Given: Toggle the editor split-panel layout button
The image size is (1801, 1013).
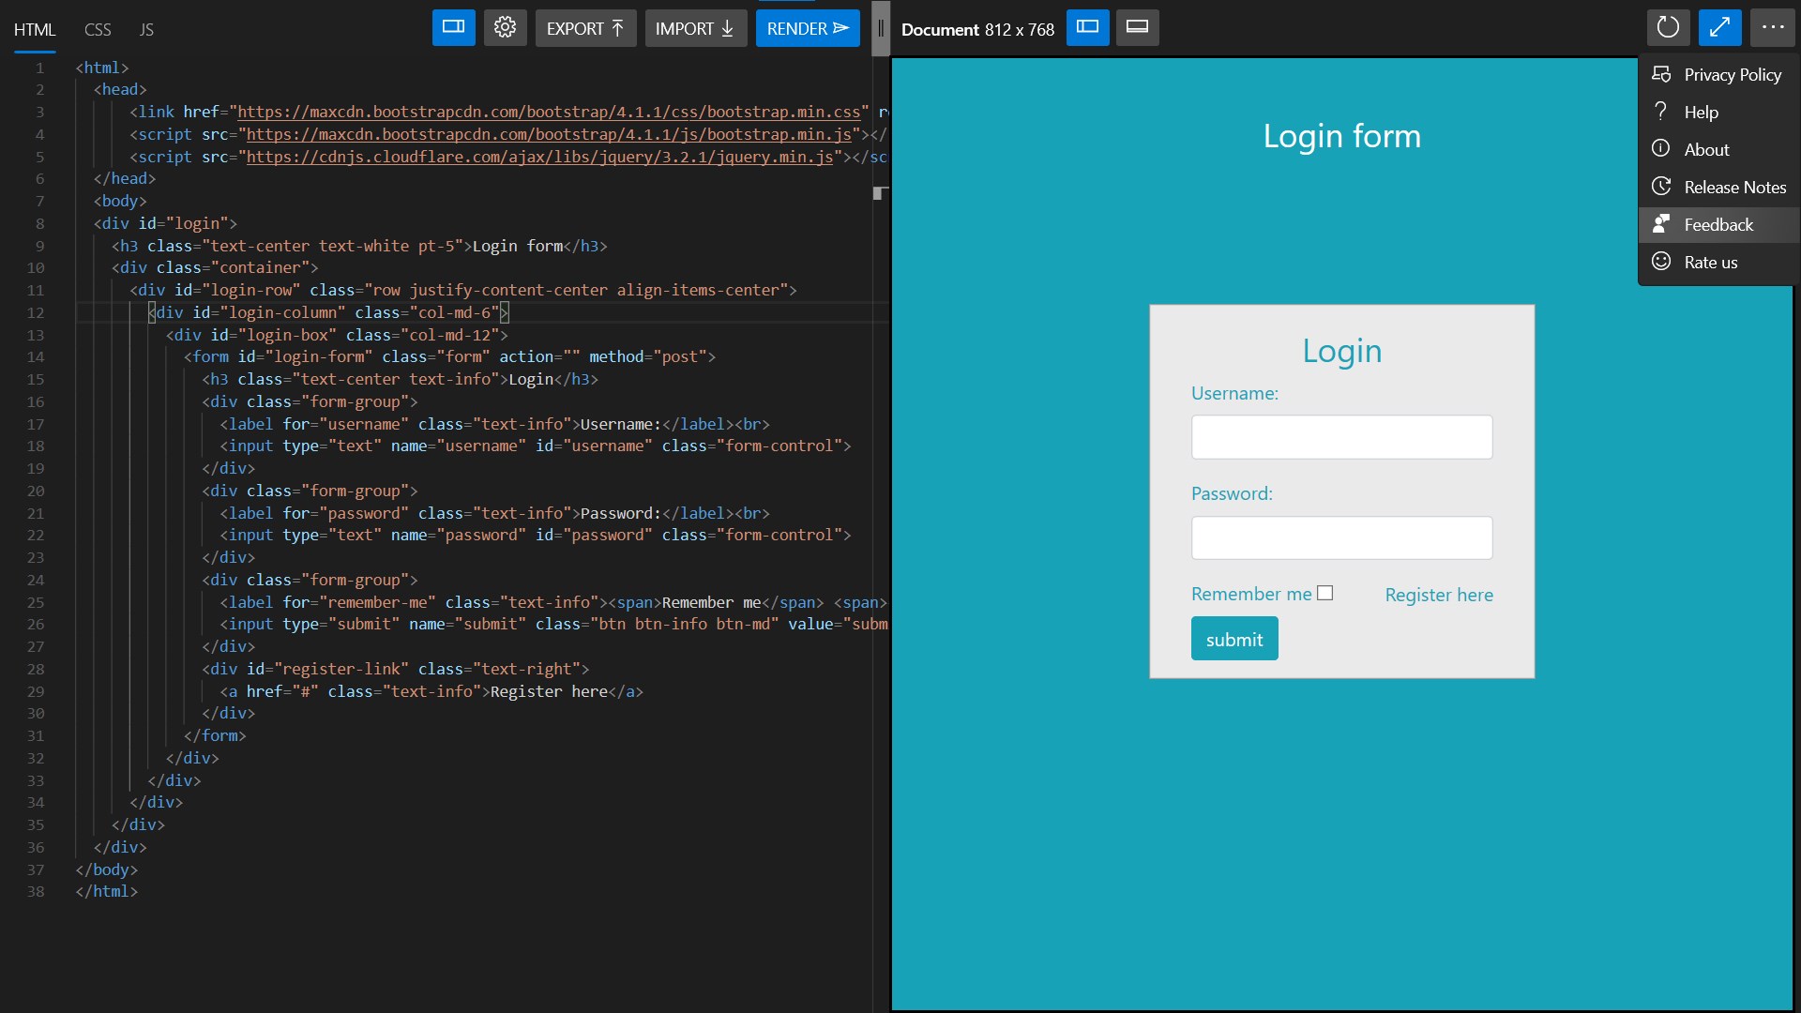Looking at the screenshot, I should [453, 28].
